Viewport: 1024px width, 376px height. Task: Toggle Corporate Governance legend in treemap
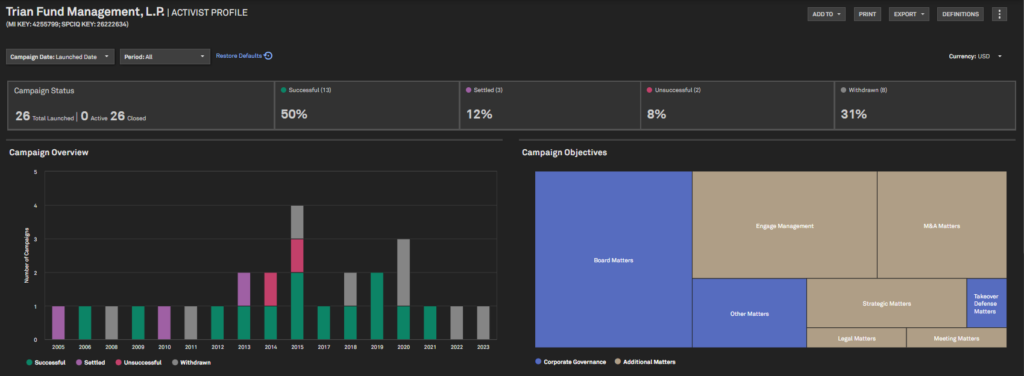570,362
